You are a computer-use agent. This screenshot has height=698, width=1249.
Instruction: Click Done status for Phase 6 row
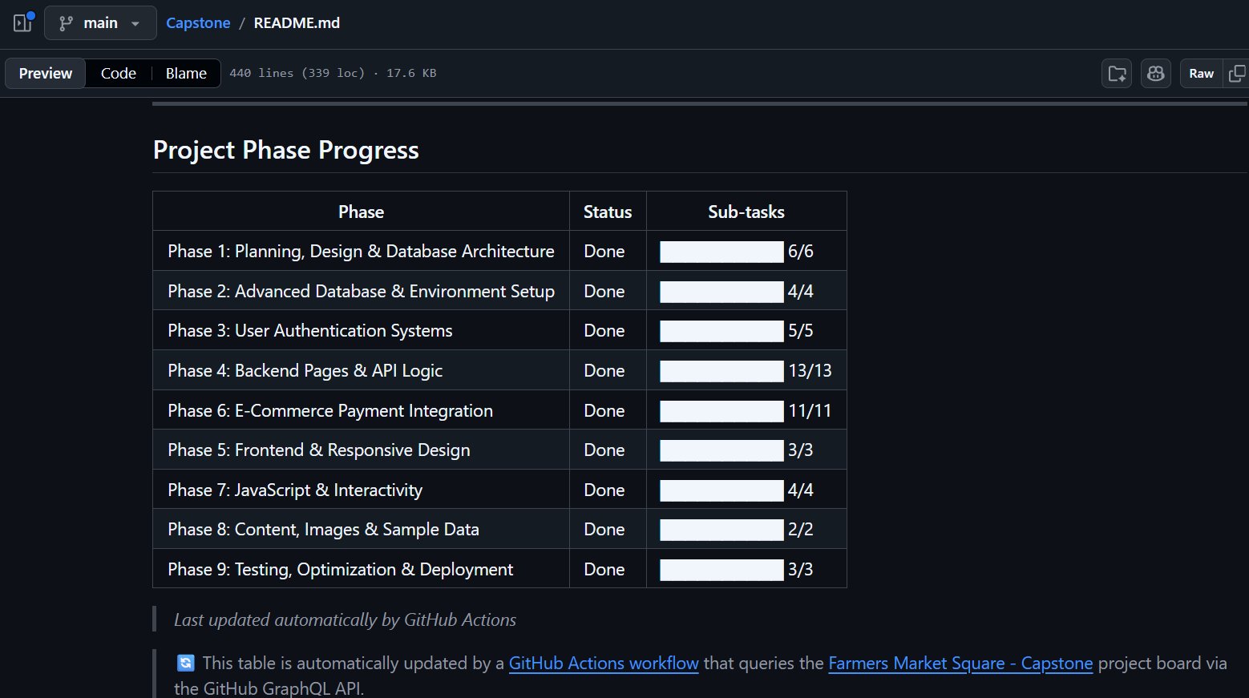point(604,411)
